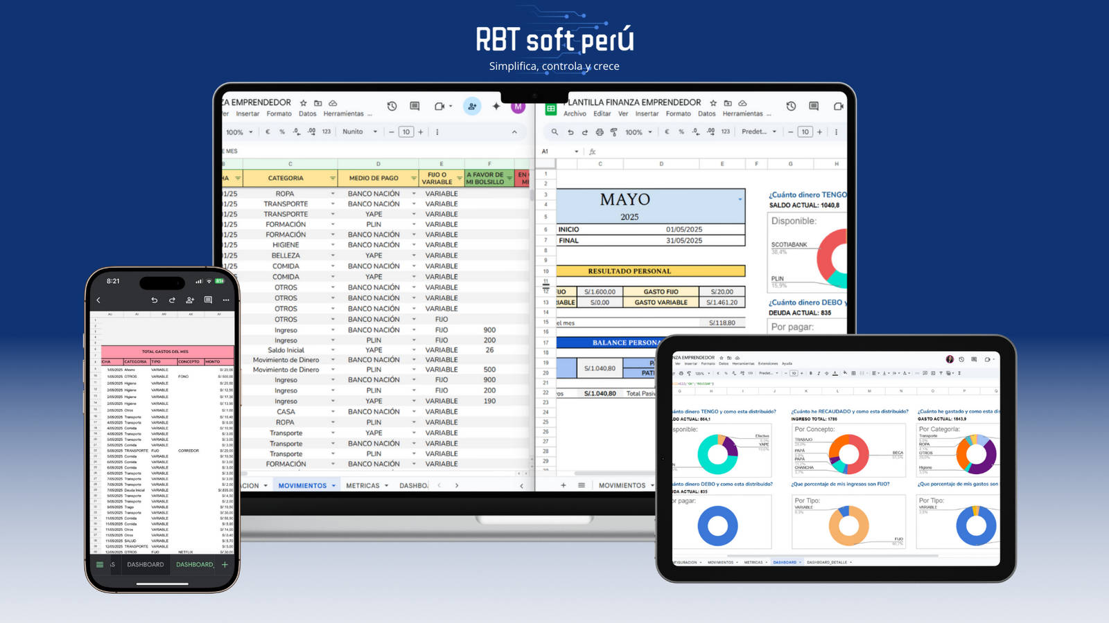Collapse left sheet toolbar with caret arrow

514,132
